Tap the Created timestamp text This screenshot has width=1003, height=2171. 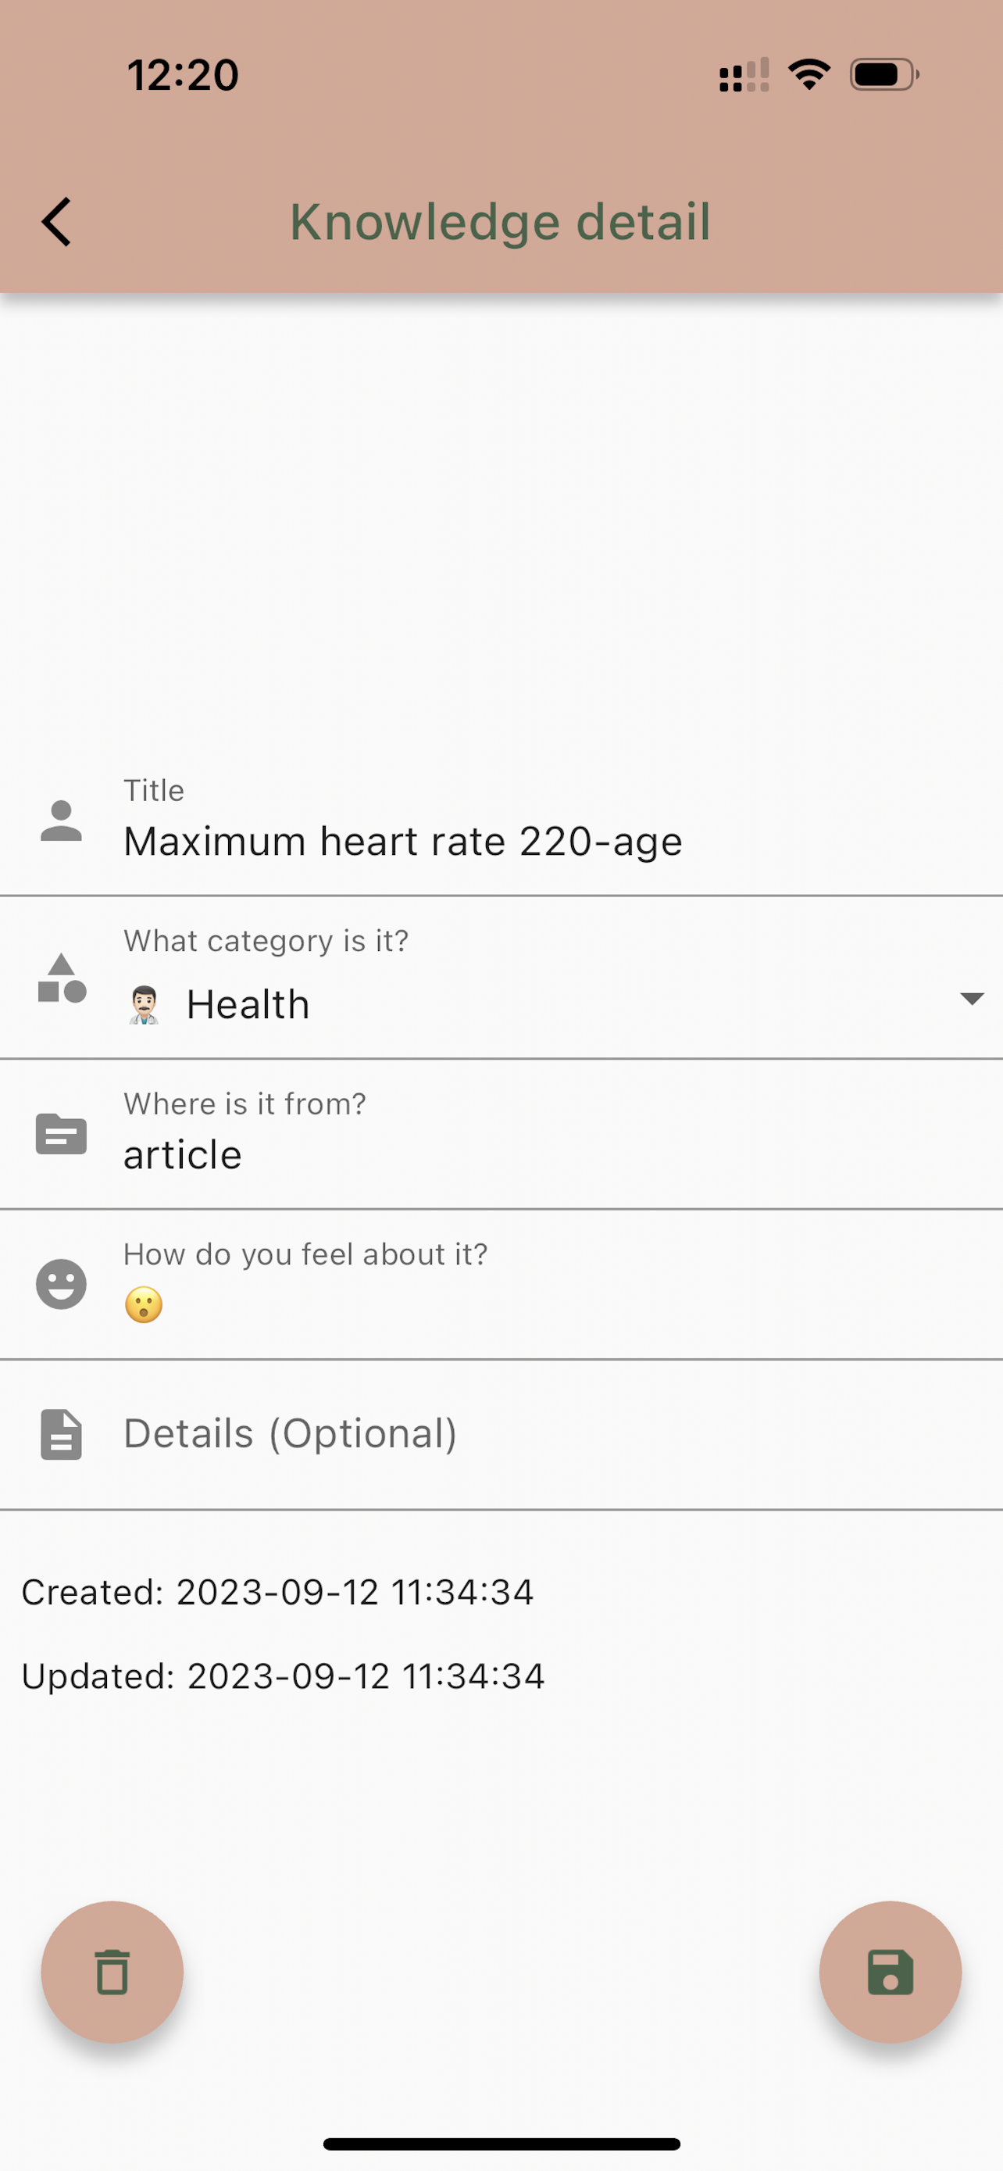[277, 1592]
